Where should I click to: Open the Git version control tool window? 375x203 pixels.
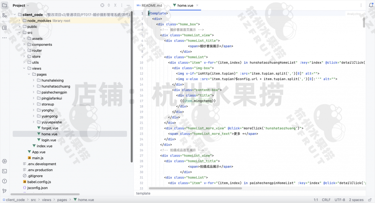(4, 191)
